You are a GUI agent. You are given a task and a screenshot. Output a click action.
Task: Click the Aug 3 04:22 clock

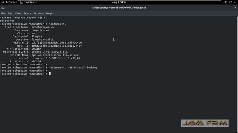tap(119, 2)
